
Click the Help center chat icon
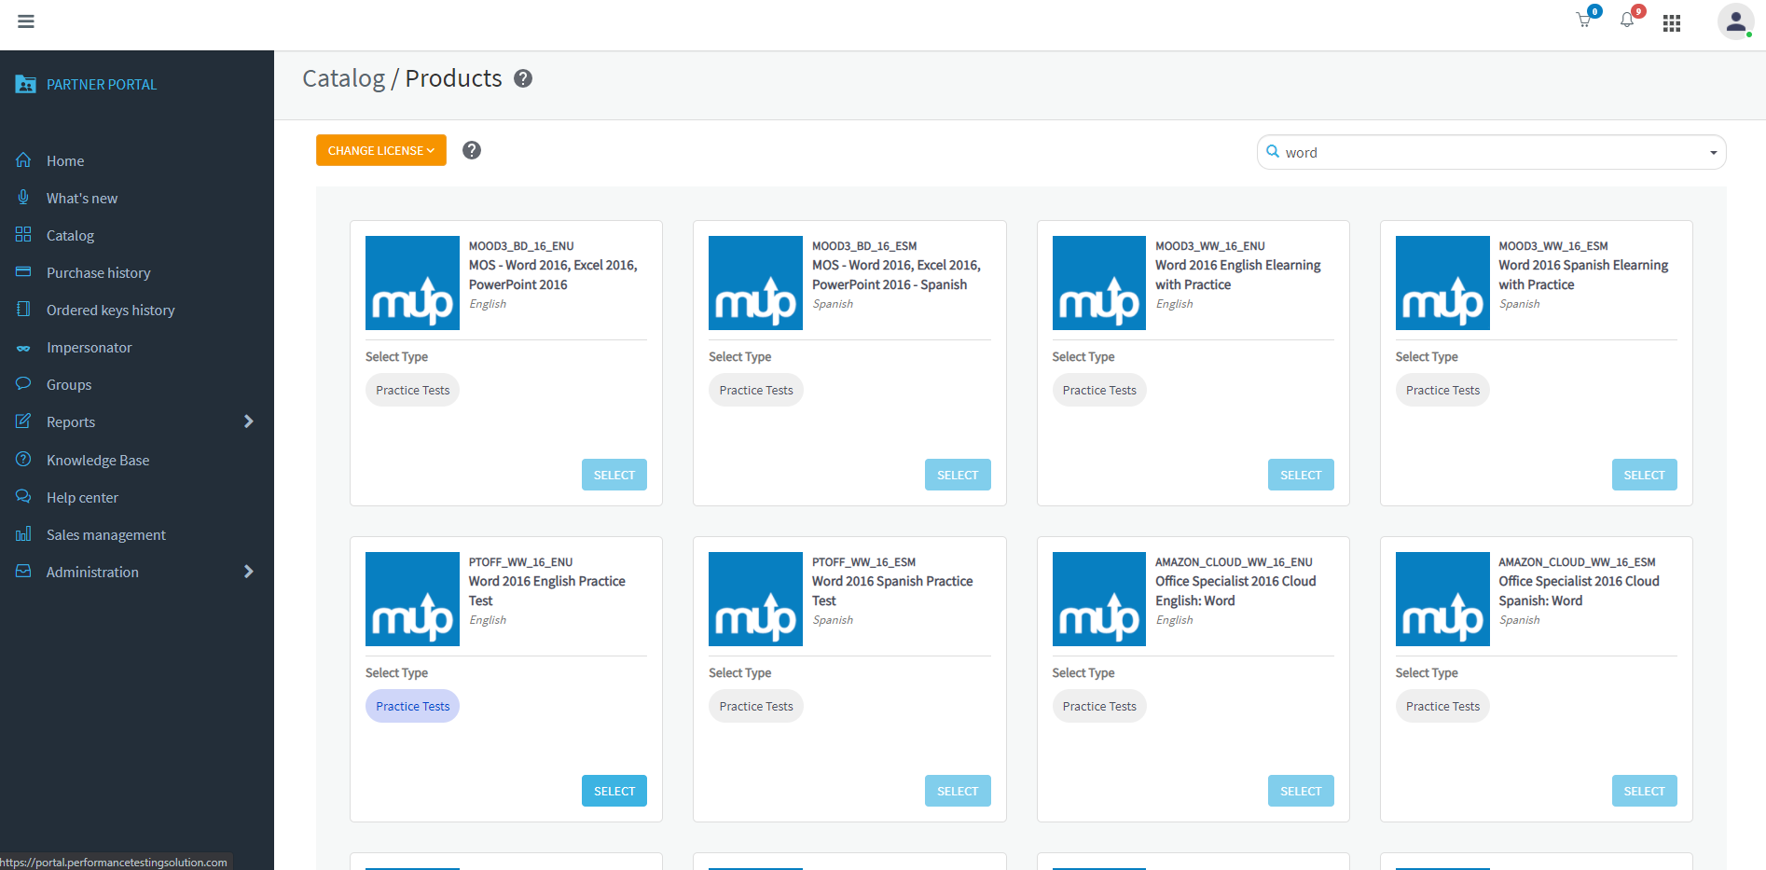(x=23, y=497)
